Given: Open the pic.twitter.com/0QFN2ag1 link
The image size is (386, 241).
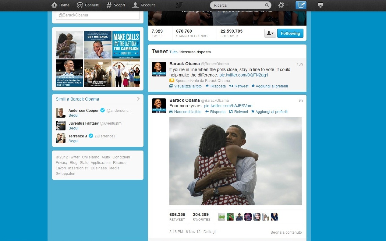Looking at the screenshot, I should click(x=244, y=75).
